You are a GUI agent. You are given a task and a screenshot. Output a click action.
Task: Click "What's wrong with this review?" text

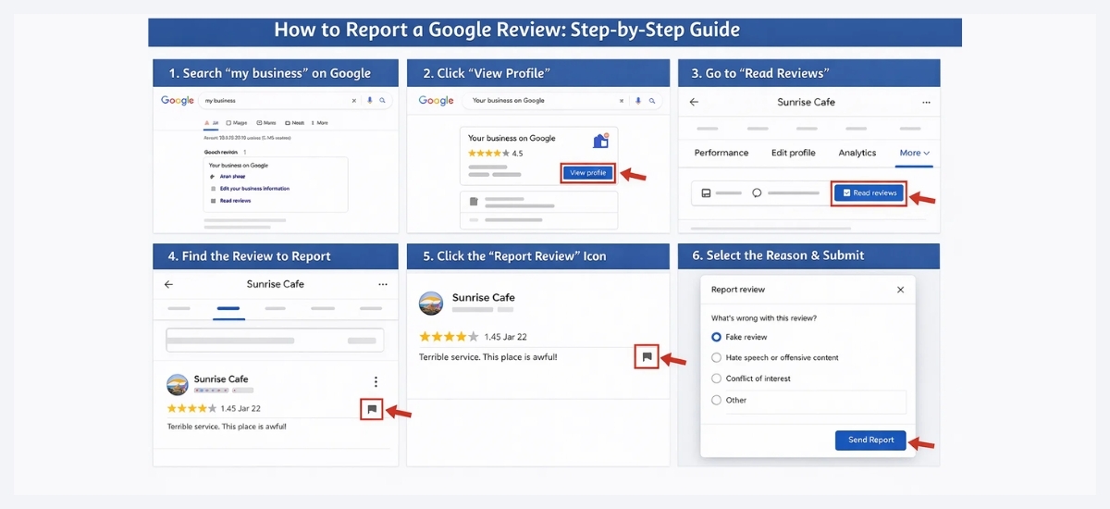pos(764,317)
